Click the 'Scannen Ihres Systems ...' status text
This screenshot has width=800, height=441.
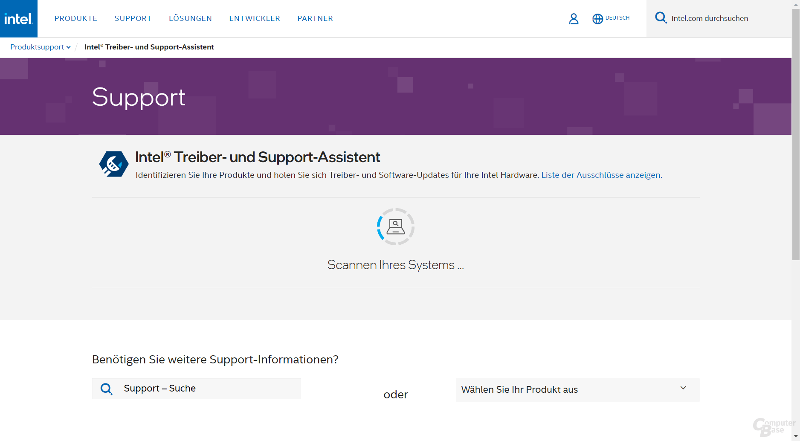[396, 265]
